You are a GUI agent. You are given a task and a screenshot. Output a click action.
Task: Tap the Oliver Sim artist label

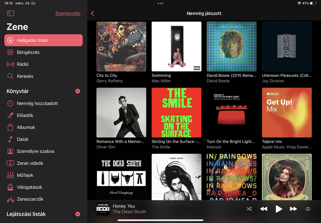point(106,147)
